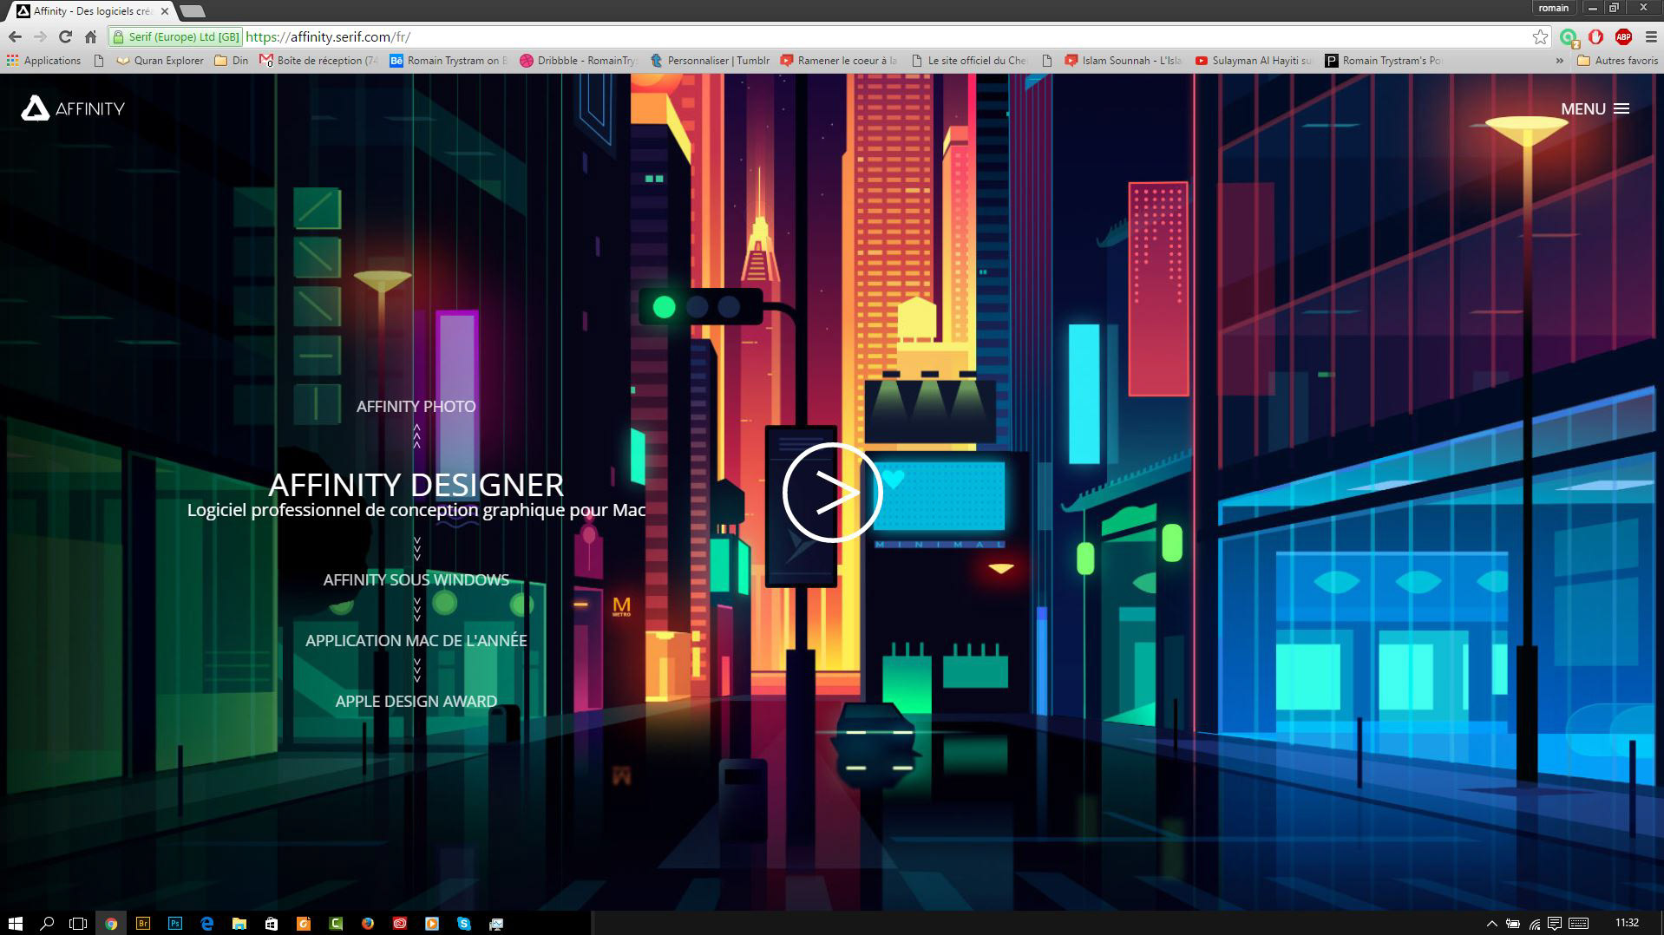This screenshot has height=935, width=1664.
Task: Open the Dribbble RomainTry bookmark
Action: pos(579,61)
